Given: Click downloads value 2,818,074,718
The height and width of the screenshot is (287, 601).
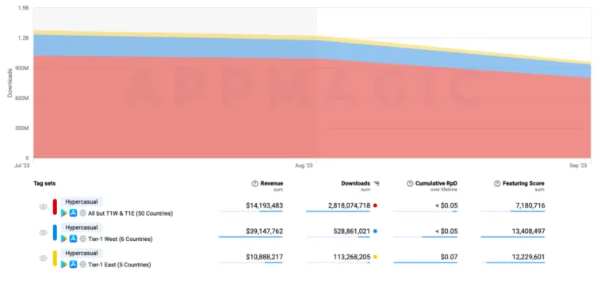Looking at the screenshot, I should (349, 206).
